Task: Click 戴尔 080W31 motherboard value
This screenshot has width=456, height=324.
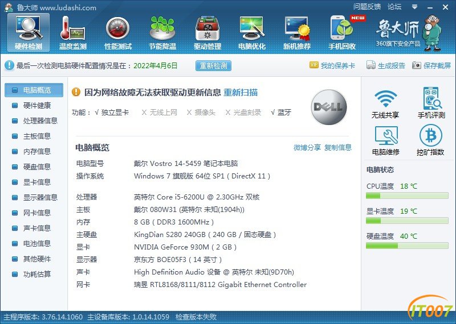Action: point(189,210)
